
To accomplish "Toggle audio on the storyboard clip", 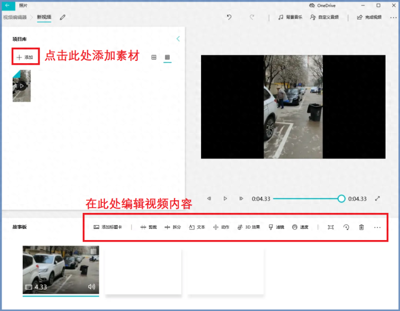I will click(x=92, y=287).
